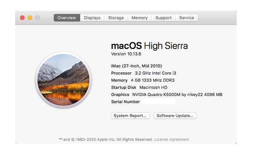Go to the Support tab

163,18
